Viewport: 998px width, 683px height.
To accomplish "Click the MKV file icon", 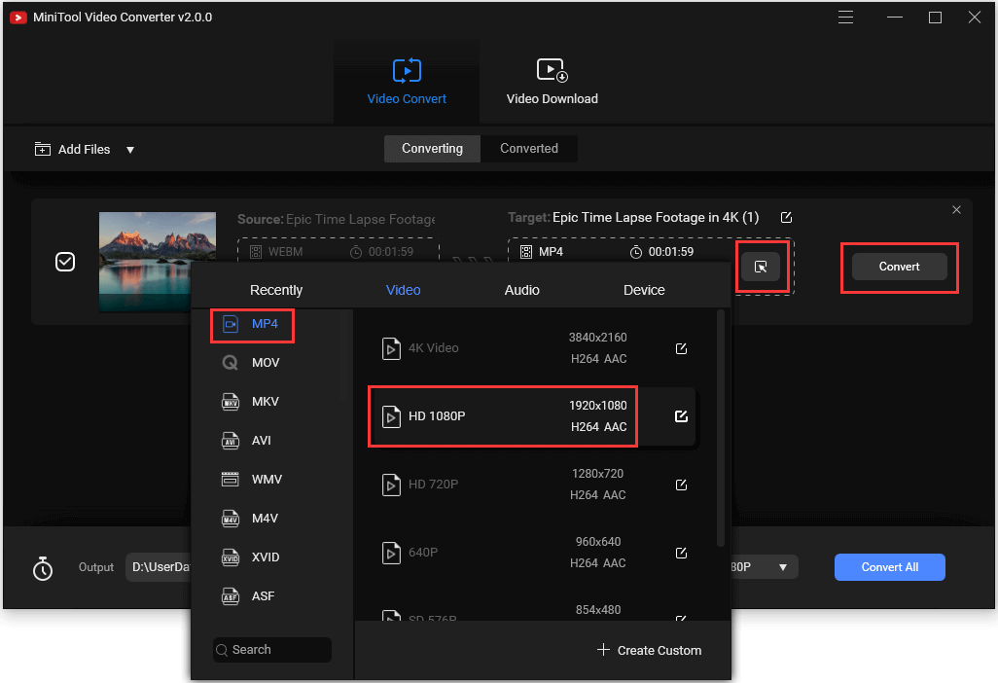I will (230, 402).
